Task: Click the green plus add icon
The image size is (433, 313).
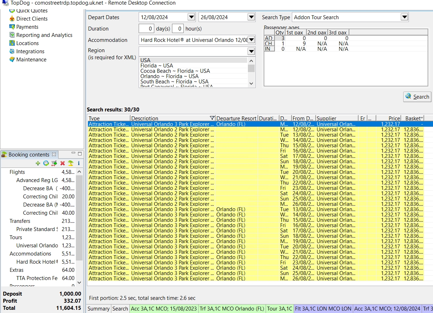Action: pos(38,163)
